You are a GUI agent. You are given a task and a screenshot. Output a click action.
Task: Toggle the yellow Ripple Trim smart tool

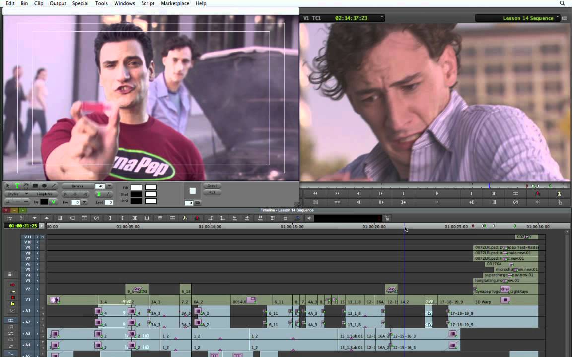(x=13, y=304)
